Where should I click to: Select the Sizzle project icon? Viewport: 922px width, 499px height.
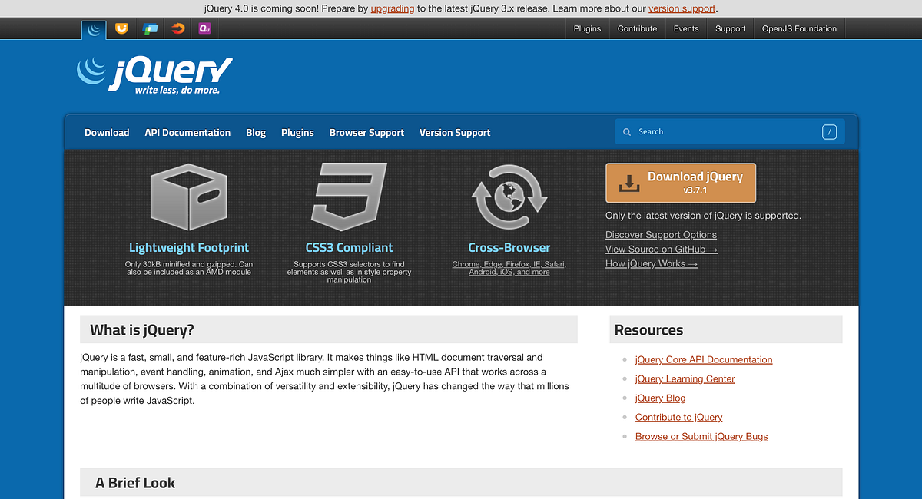(x=177, y=28)
